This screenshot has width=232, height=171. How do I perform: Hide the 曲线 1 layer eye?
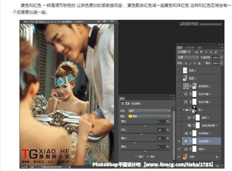(179, 149)
